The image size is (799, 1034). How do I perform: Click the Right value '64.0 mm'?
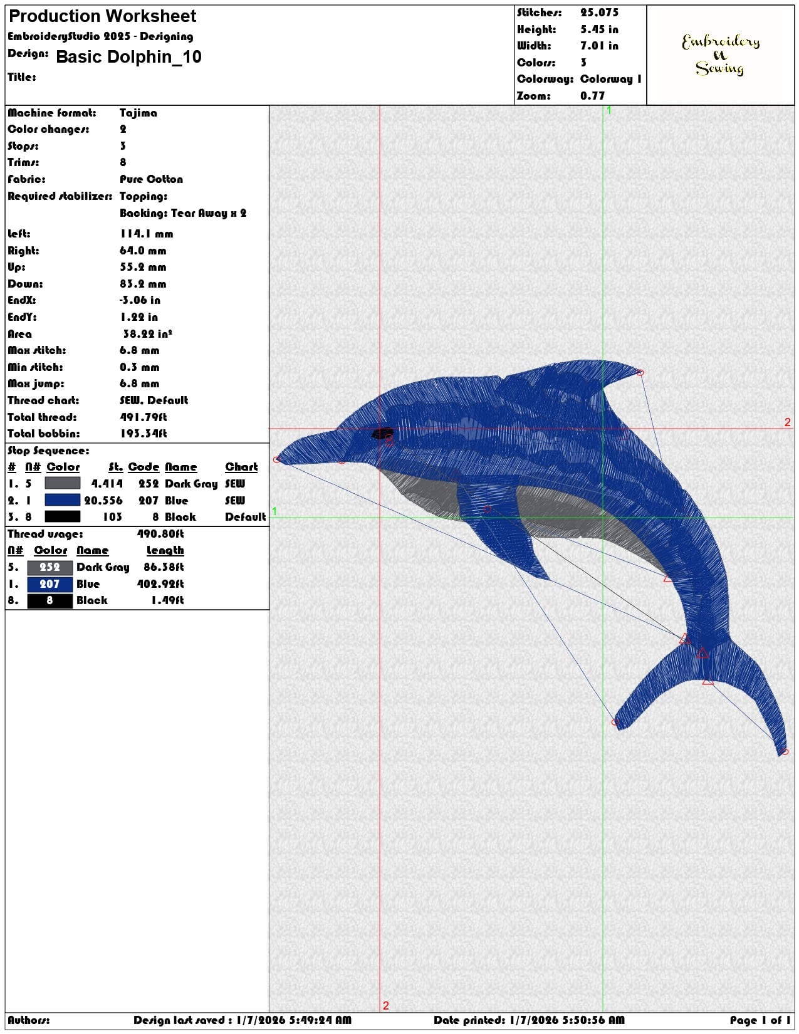(x=143, y=251)
